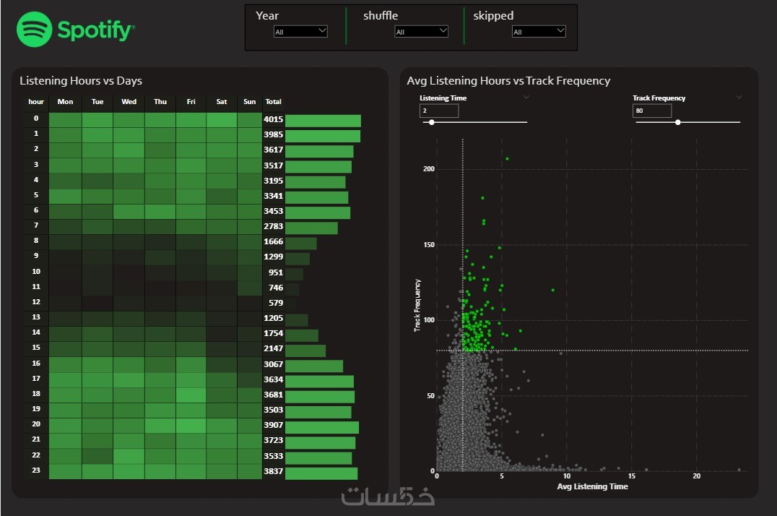Click the Listening Time value input box

pos(439,111)
